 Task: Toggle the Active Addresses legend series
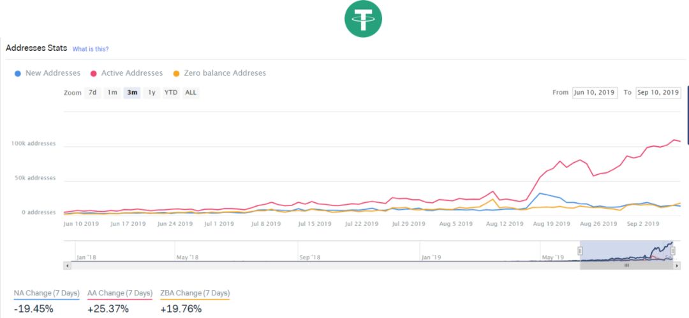pos(126,73)
